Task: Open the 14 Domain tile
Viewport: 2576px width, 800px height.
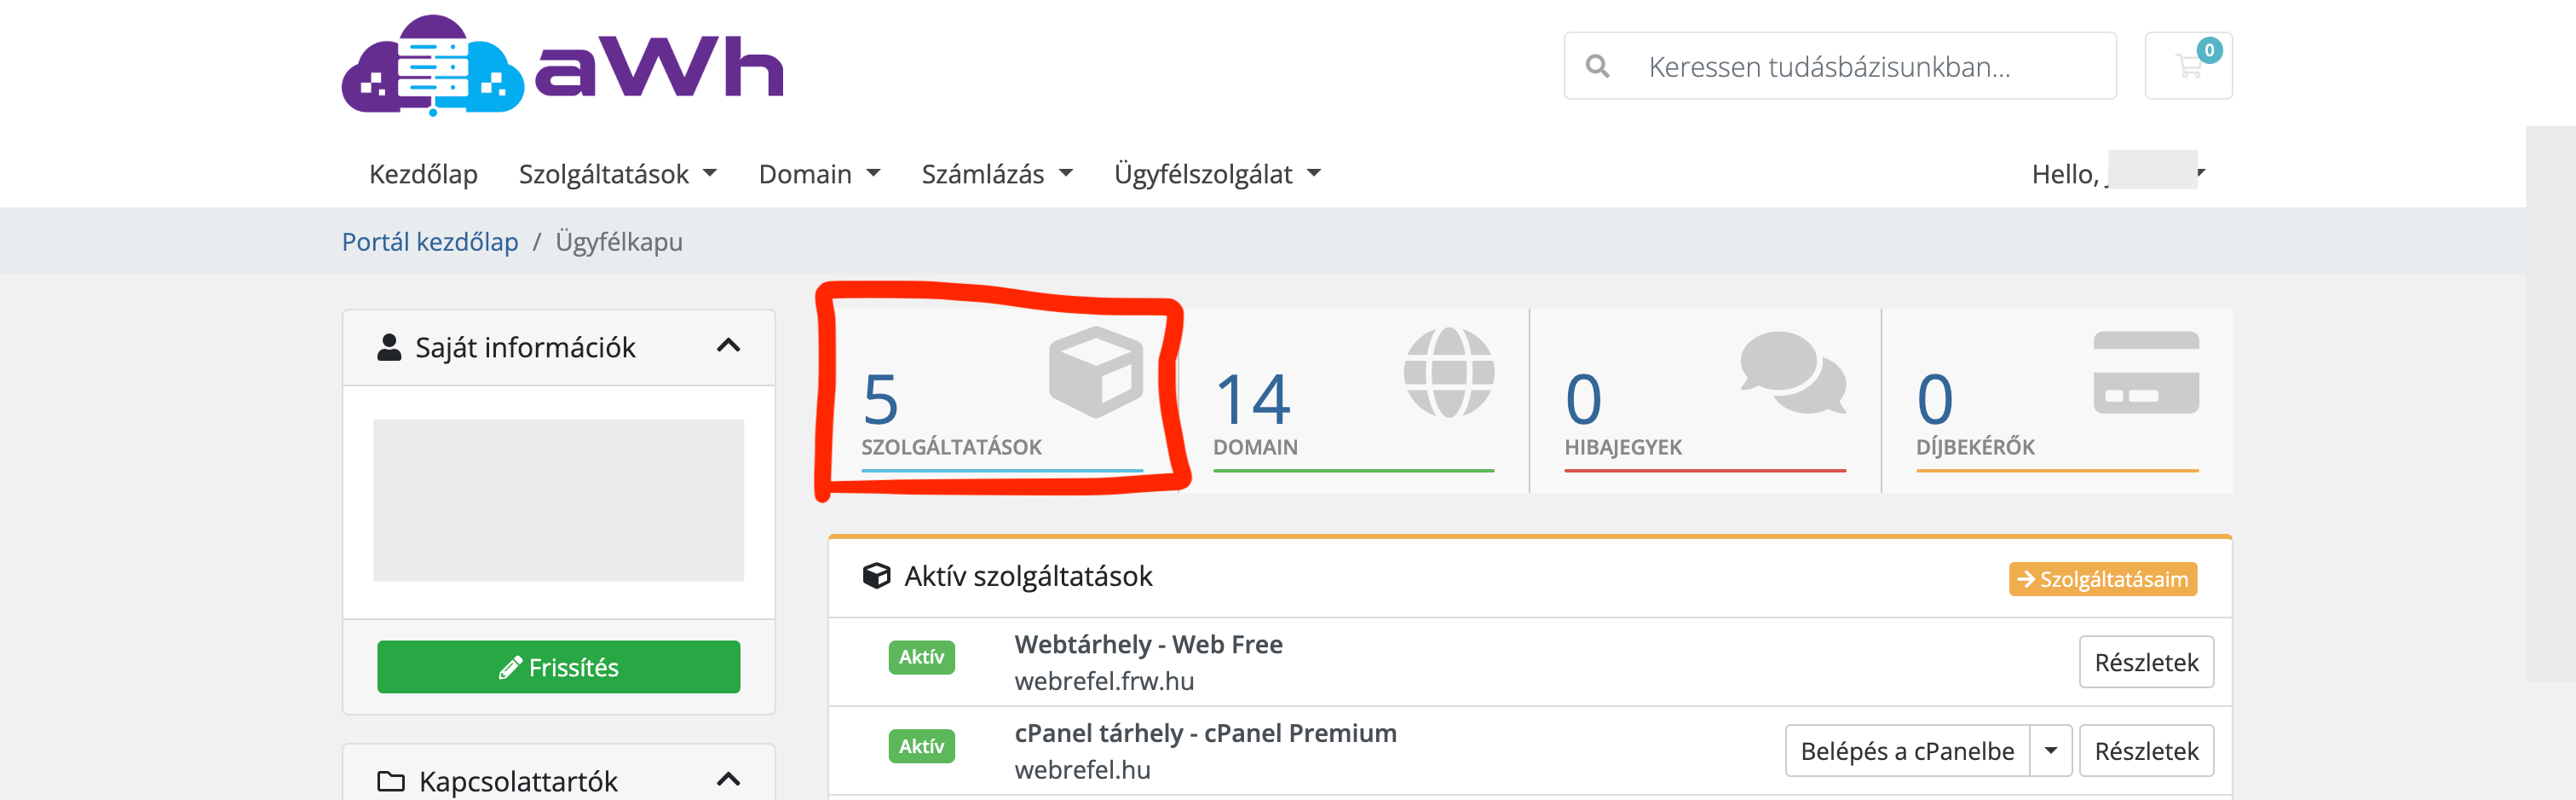Action: pyautogui.click(x=1353, y=399)
